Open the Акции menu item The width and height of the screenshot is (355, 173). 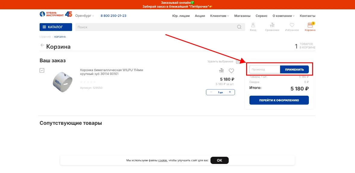[x=200, y=16]
